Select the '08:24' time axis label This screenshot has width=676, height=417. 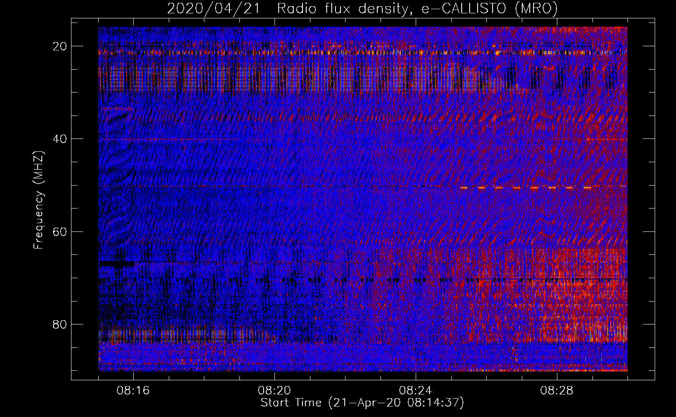416,391
